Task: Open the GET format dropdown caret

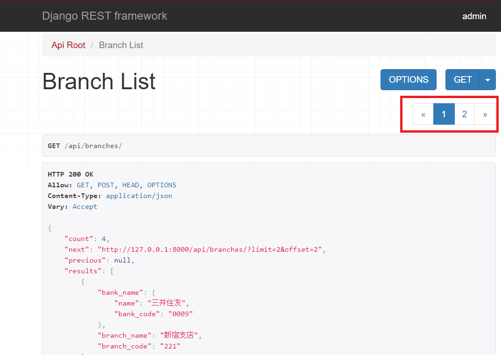Action: coord(487,79)
